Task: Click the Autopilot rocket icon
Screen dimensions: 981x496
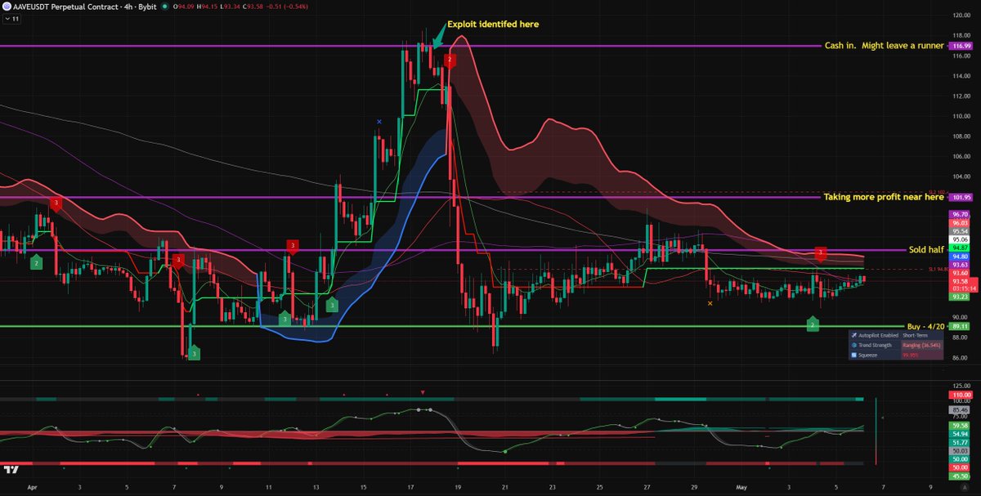Action: (853, 336)
